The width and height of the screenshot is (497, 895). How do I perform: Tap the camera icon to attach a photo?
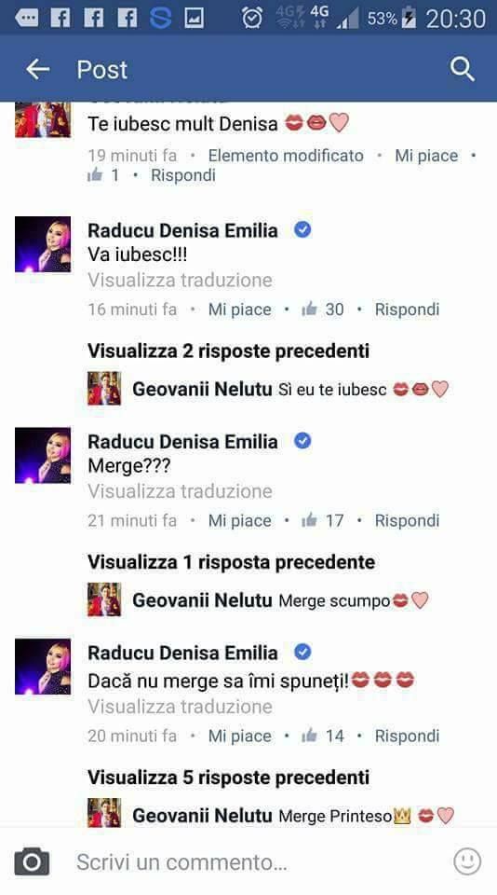(x=32, y=861)
